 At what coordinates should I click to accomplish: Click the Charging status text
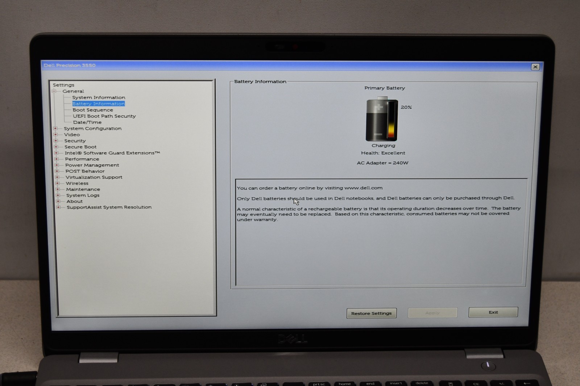pyautogui.click(x=384, y=146)
